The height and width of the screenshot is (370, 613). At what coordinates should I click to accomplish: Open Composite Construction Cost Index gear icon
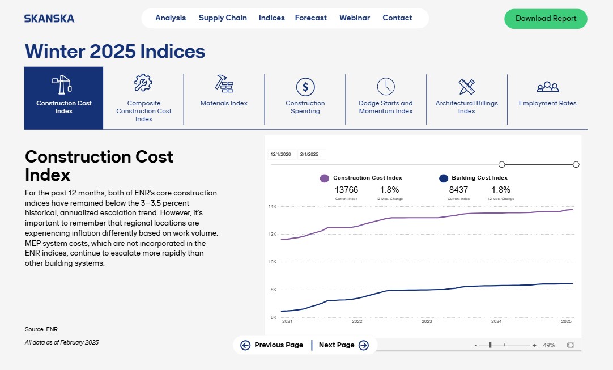coord(143,83)
